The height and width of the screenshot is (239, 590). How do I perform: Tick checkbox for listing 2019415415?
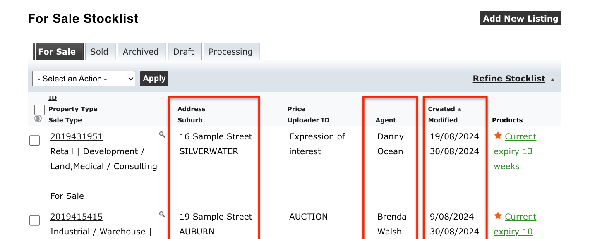35,220
